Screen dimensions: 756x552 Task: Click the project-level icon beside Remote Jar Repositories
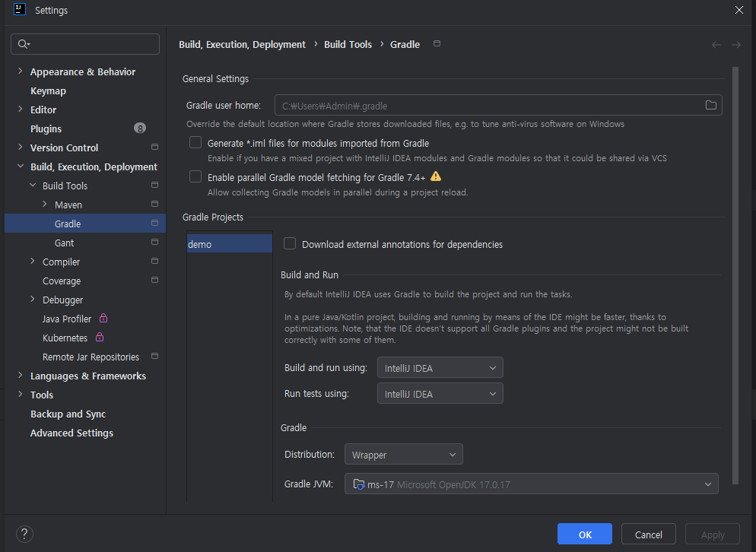pos(154,357)
